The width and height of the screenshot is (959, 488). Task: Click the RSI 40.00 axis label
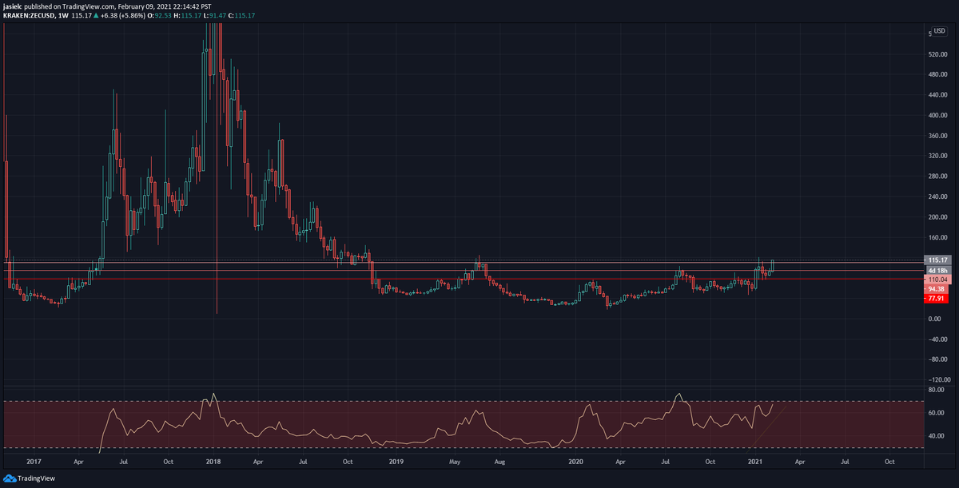(937, 436)
